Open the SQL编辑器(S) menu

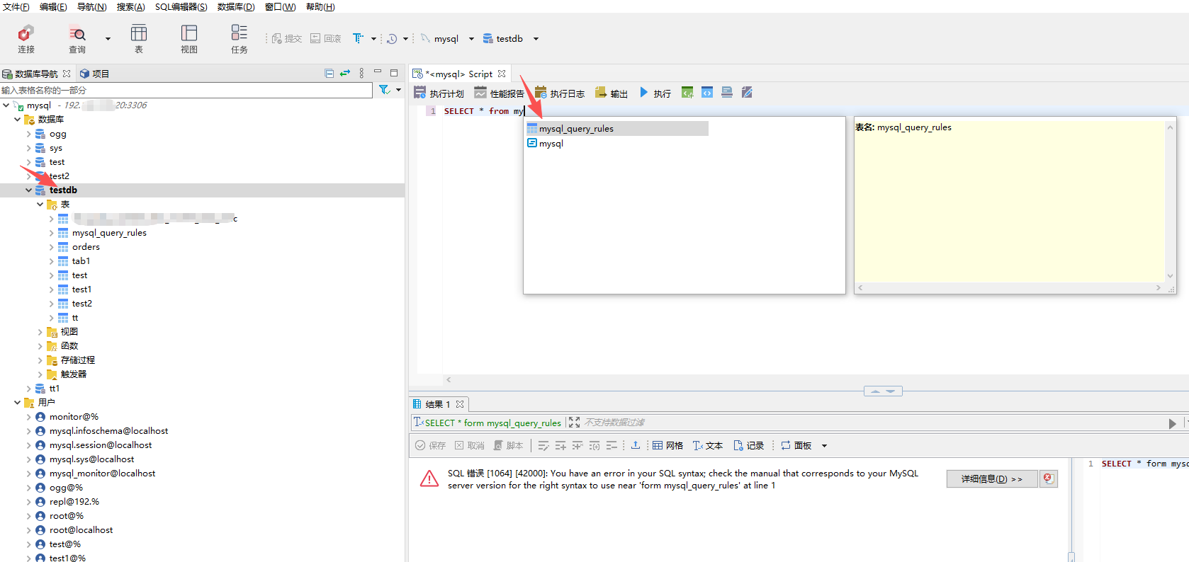point(181,6)
